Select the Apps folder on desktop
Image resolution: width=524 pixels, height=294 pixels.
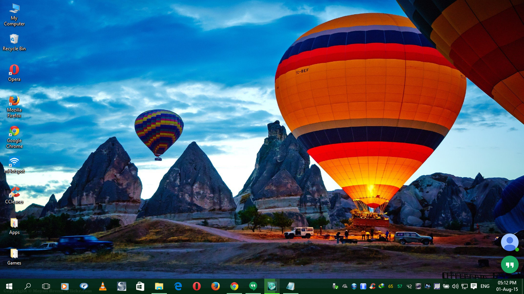click(14, 226)
